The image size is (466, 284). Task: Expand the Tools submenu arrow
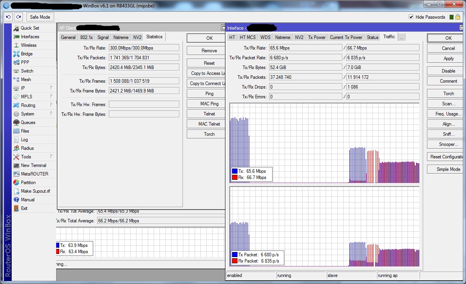pyautogui.click(x=51, y=157)
